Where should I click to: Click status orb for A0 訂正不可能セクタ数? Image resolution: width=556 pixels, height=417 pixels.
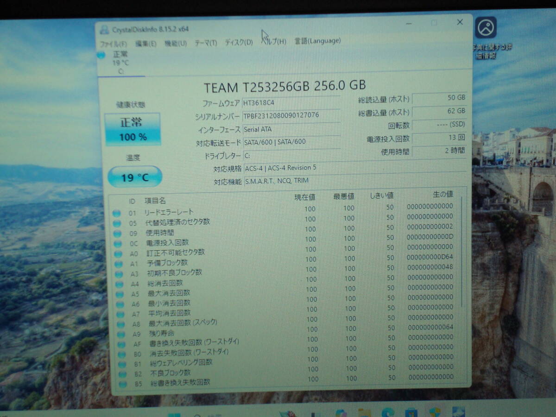118,254
